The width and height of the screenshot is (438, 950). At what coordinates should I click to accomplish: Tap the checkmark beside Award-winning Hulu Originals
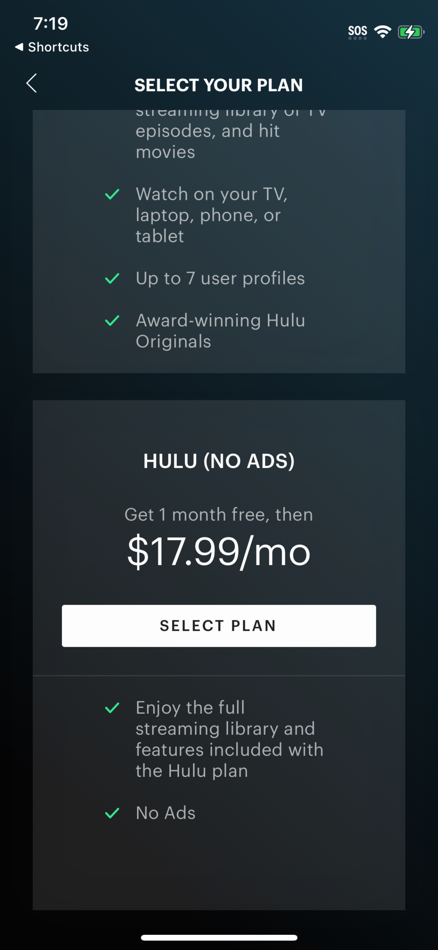click(113, 320)
